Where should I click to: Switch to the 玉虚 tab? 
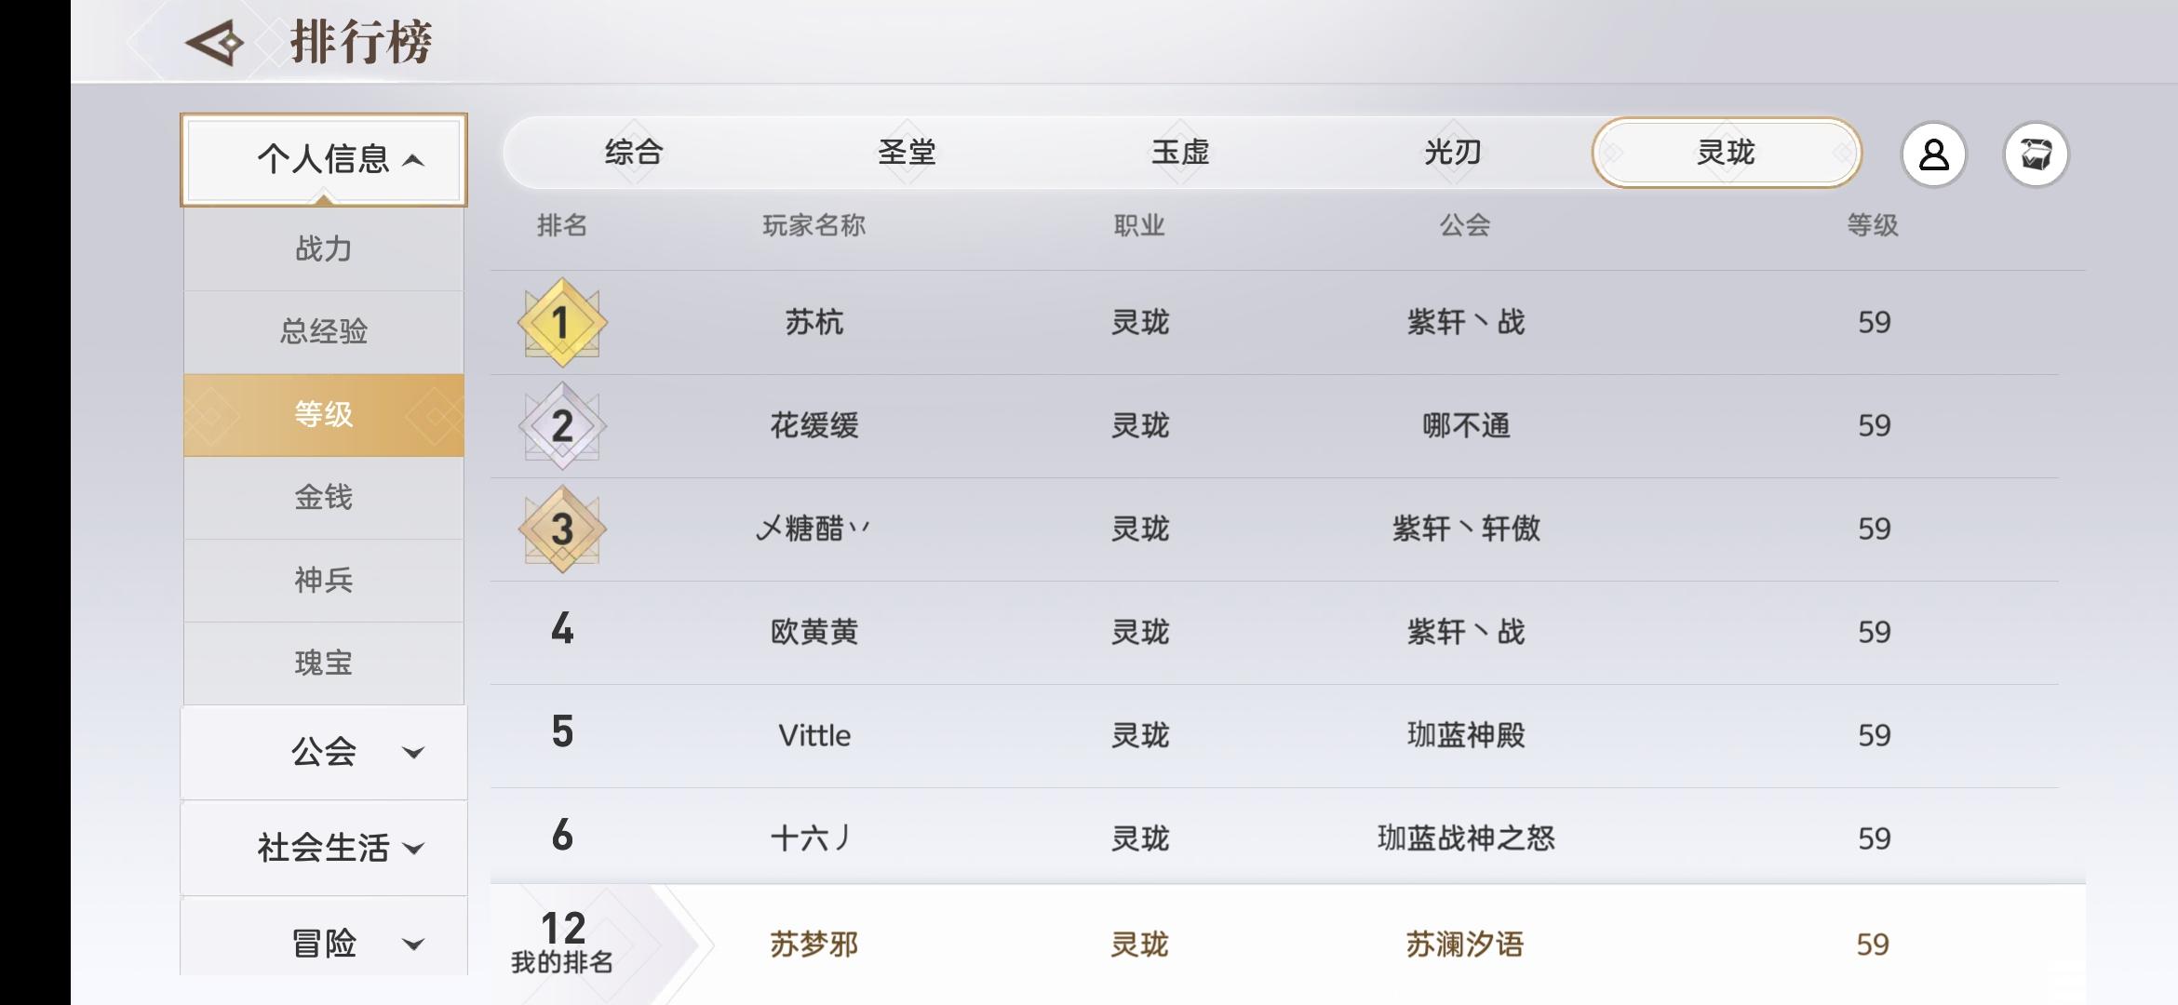(1180, 153)
